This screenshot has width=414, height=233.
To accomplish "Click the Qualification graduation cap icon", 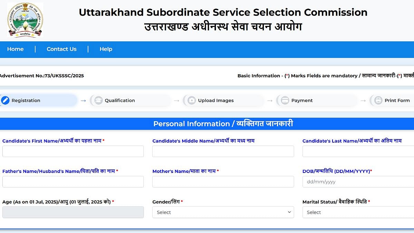I will pos(99,100).
